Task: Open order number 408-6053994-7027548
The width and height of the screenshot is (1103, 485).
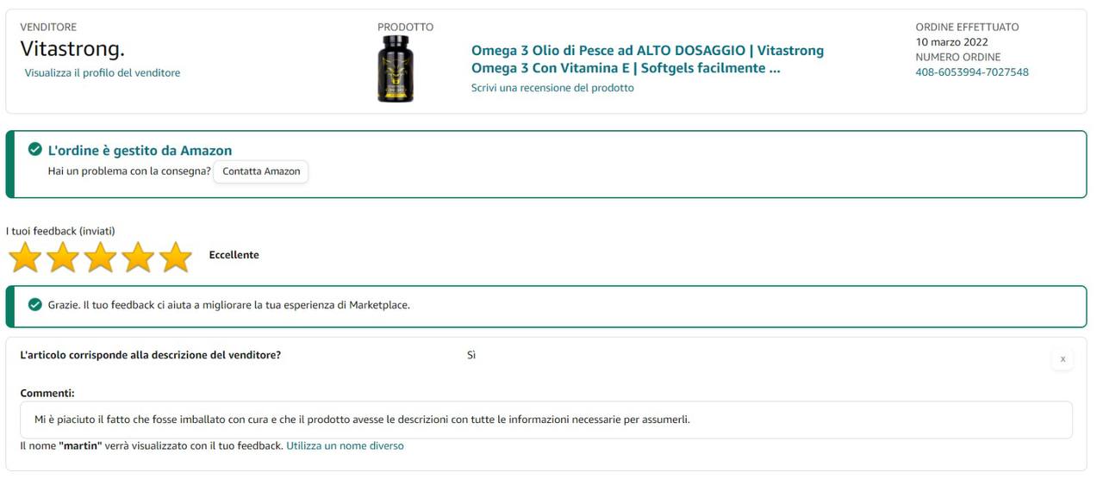Action: tap(972, 72)
